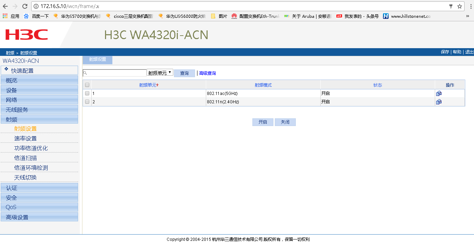Click the 关闭 disable button
This screenshot has height=244, width=474.
[x=285, y=122]
